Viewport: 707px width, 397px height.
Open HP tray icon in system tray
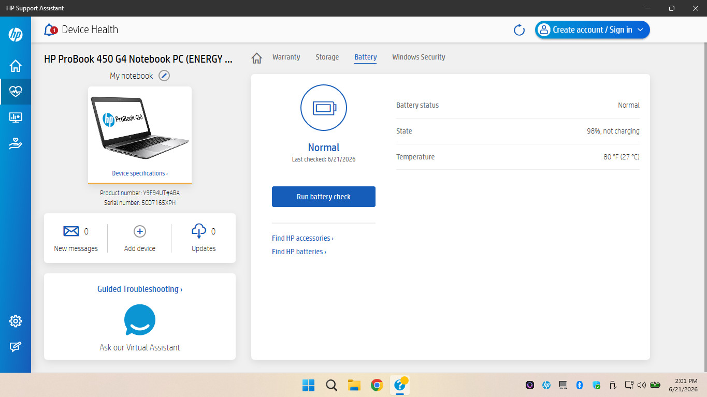(546, 385)
